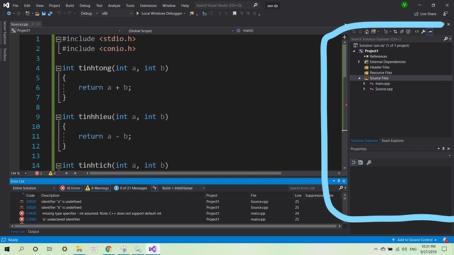Click the Save All toolbar icon
The width and height of the screenshot is (454, 255).
click(50, 14)
